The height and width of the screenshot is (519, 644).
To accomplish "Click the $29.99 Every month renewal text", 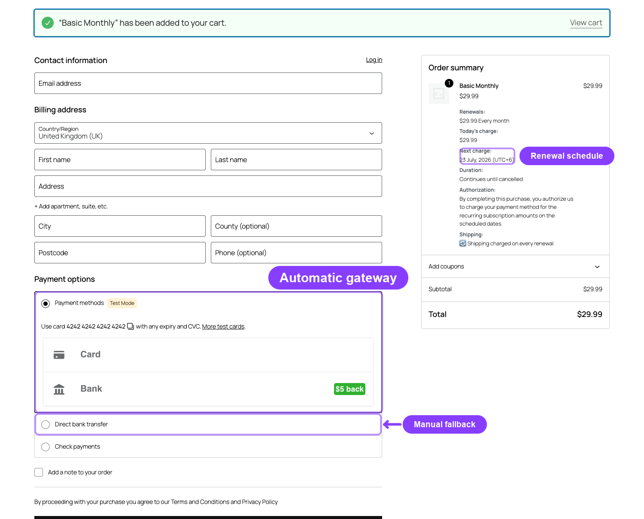I will coord(484,121).
